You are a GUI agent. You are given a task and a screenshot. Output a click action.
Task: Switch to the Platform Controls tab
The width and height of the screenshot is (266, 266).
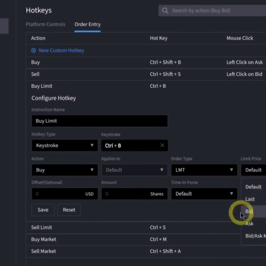tap(45, 24)
